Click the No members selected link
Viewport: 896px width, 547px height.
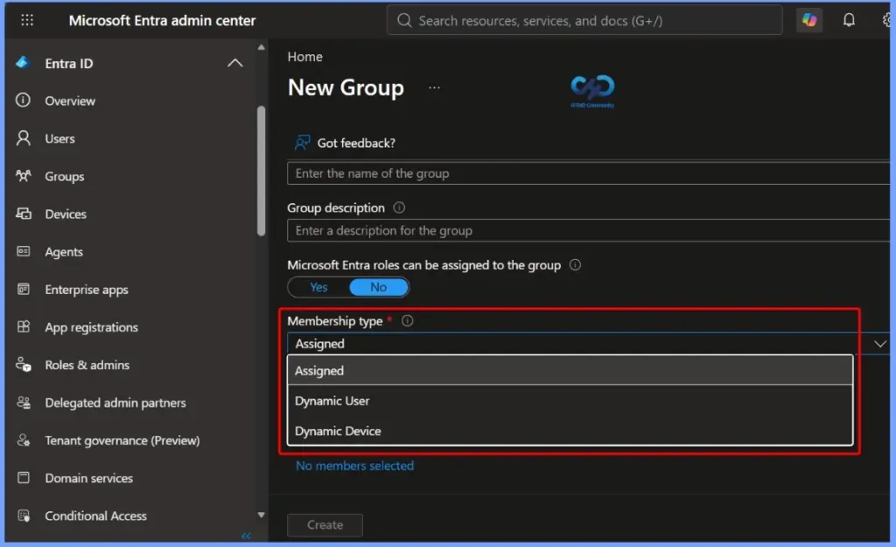pos(354,466)
